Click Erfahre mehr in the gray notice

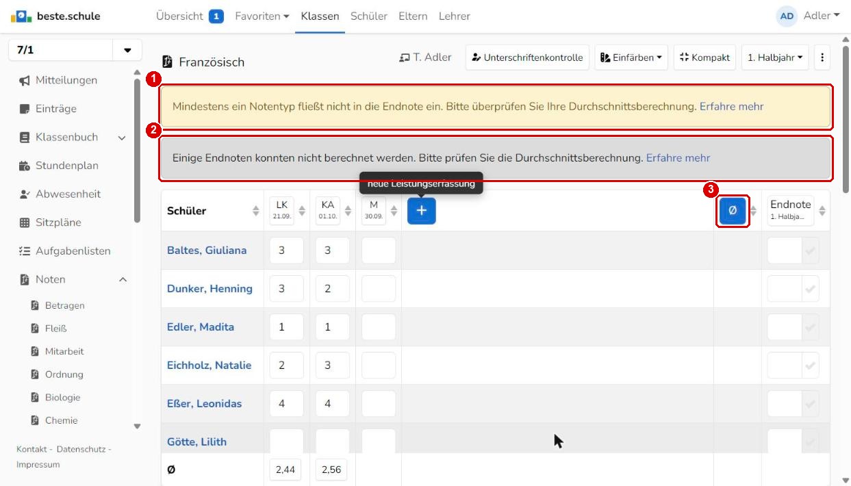(x=678, y=157)
